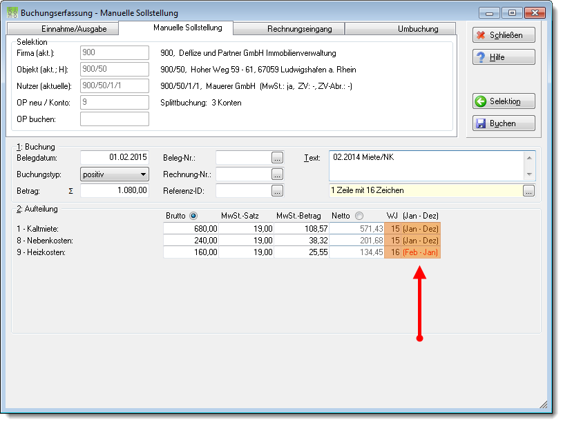Viewport: 563px width, 424px height.
Task: Open the text editor ellipsis beside Zeichen info
Action: 528,191
